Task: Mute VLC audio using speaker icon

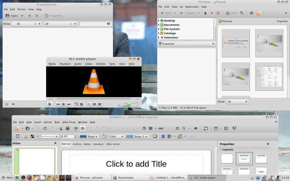Action: (119, 105)
